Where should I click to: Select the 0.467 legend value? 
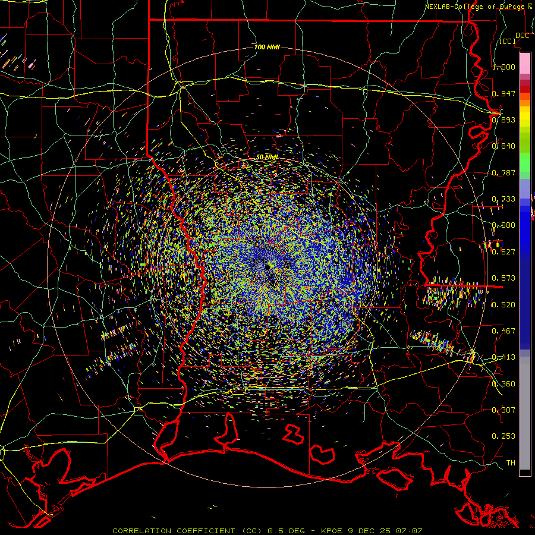click(x=503, y=331)
